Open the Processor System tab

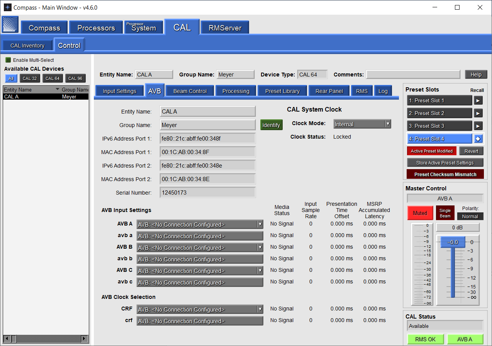144,27
